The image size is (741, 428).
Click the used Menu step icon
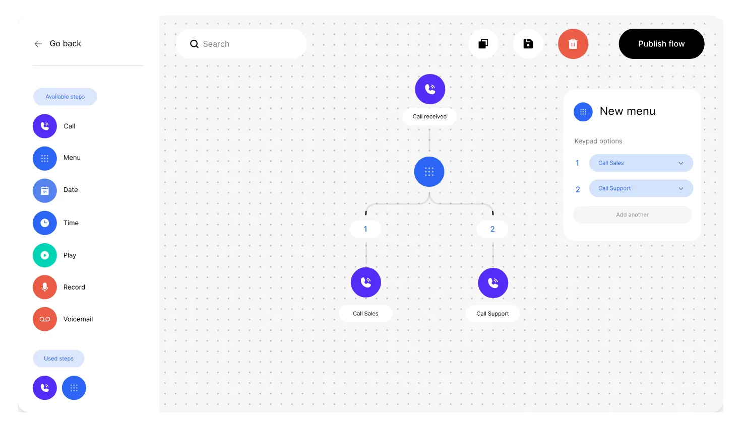[x=74, y=388]
